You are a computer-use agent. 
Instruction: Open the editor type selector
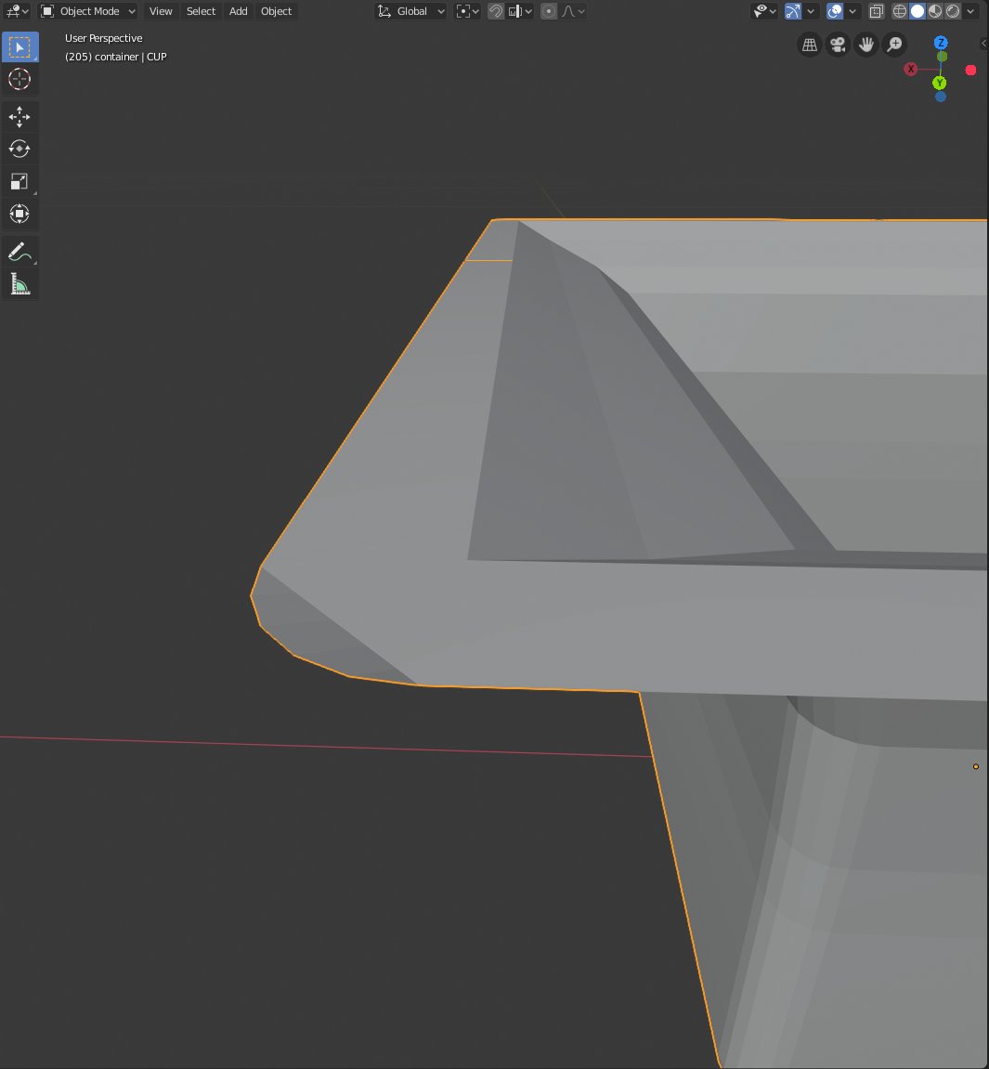click(x=17, y=11)
